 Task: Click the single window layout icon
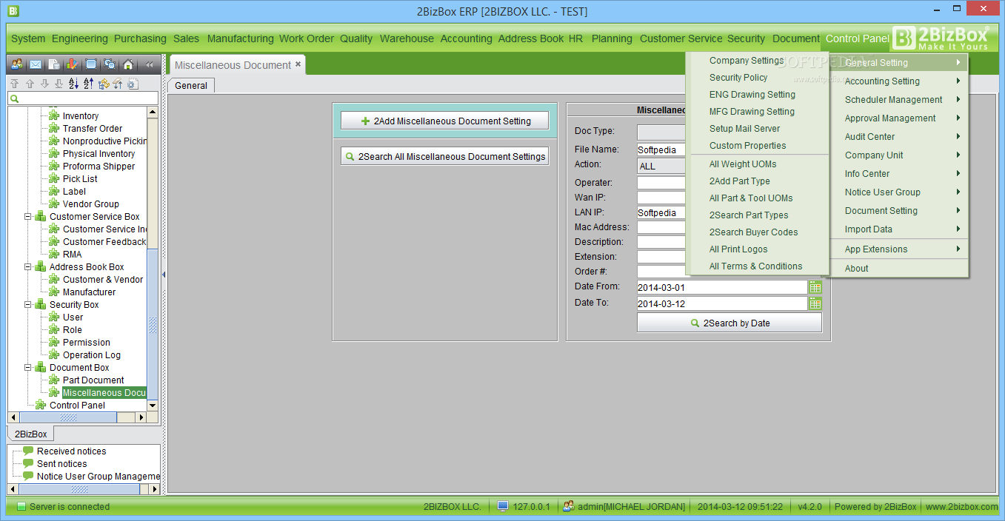[91, 64]
